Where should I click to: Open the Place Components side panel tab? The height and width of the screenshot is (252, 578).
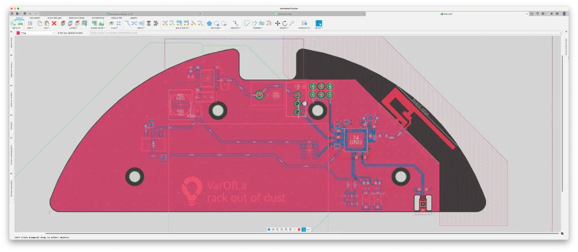(12, 155)
